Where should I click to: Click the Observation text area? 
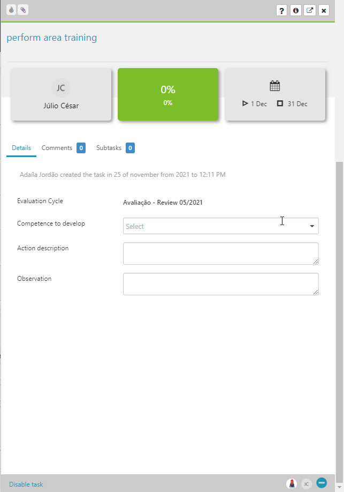tap(221, 284)
